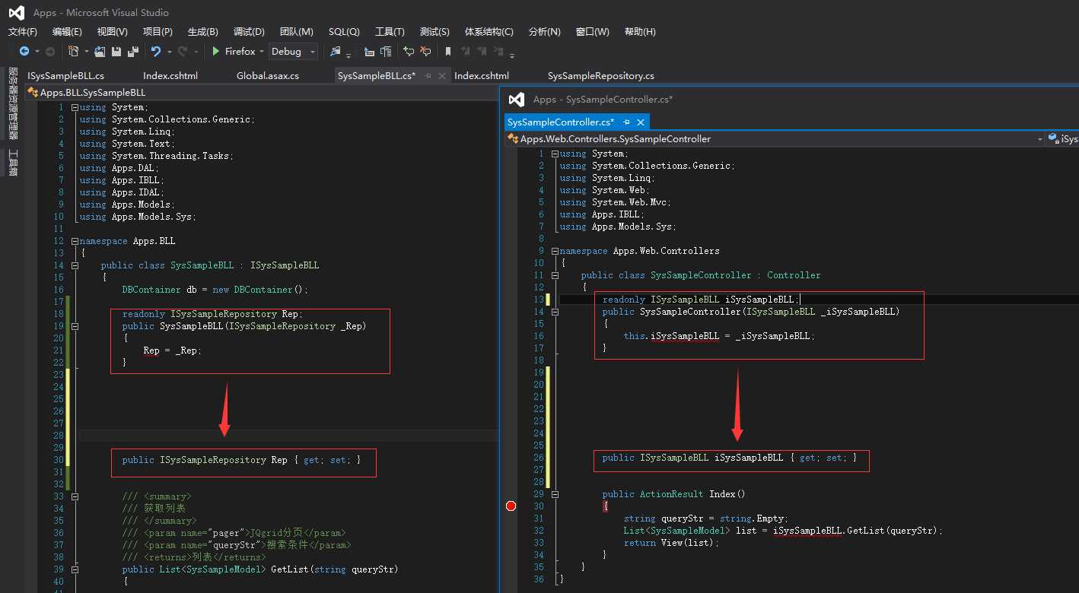Collapse SysSampleController constructor at line 14
1079x593 pixels.
pos(555,312)
